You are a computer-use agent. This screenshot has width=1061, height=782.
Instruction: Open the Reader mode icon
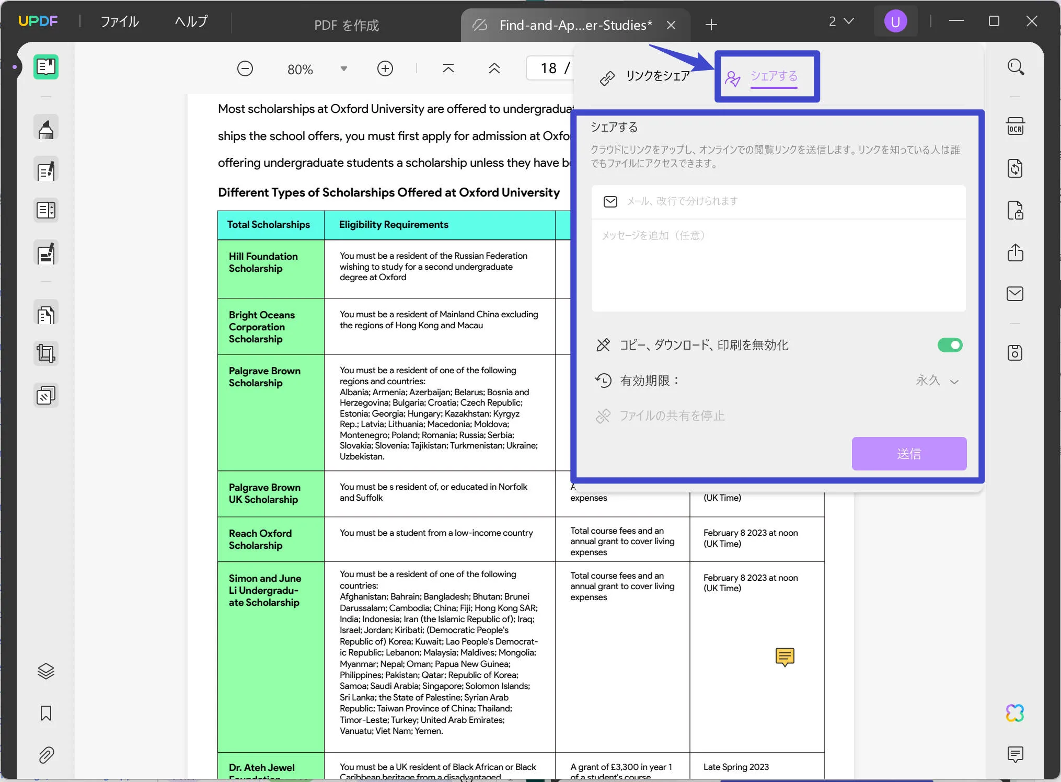click(x=46, y=67)
